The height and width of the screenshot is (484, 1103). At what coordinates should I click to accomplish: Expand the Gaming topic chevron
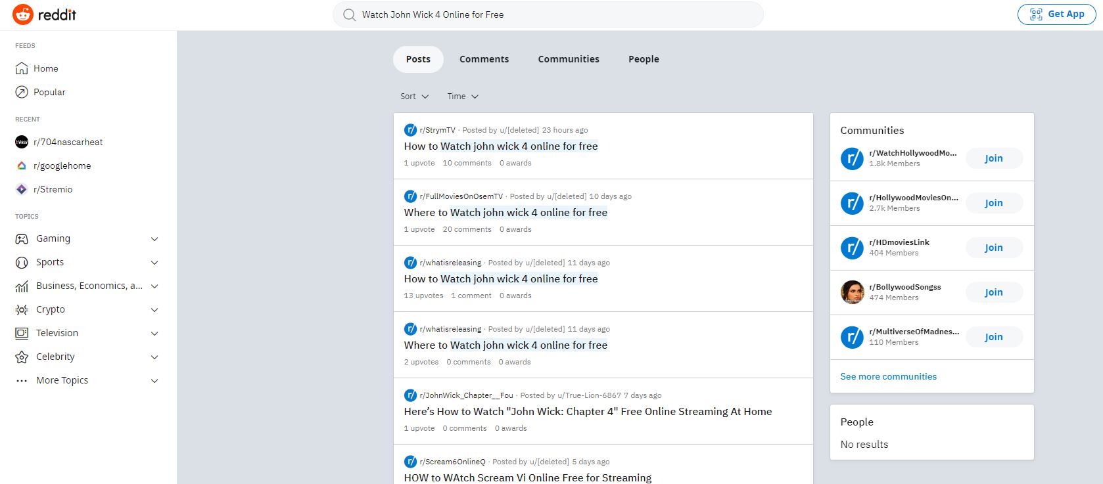pyautogui.click(x=154, y=239)
